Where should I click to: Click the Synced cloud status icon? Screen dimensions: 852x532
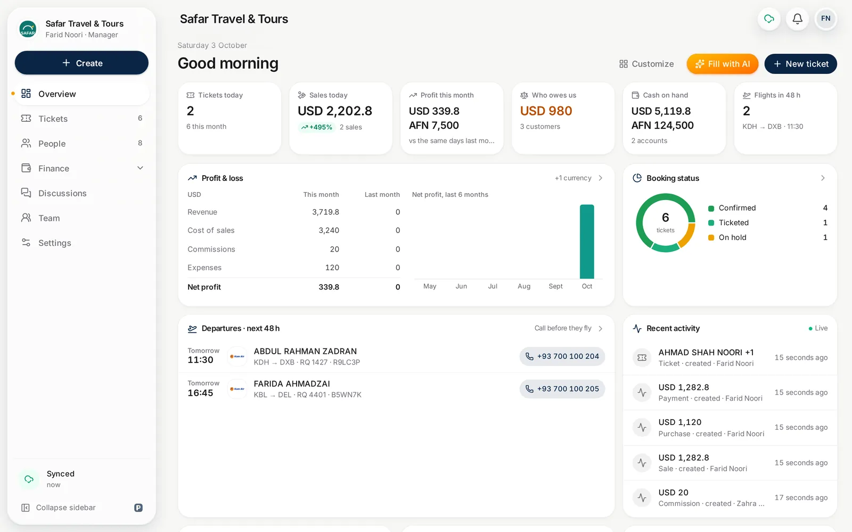tap(29, 479)
